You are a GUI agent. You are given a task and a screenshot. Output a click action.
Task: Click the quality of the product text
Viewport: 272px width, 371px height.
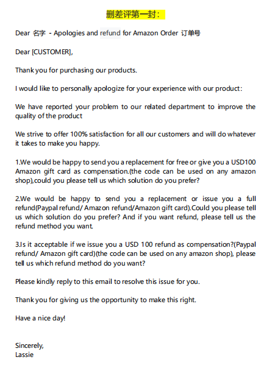coord(49,116)
